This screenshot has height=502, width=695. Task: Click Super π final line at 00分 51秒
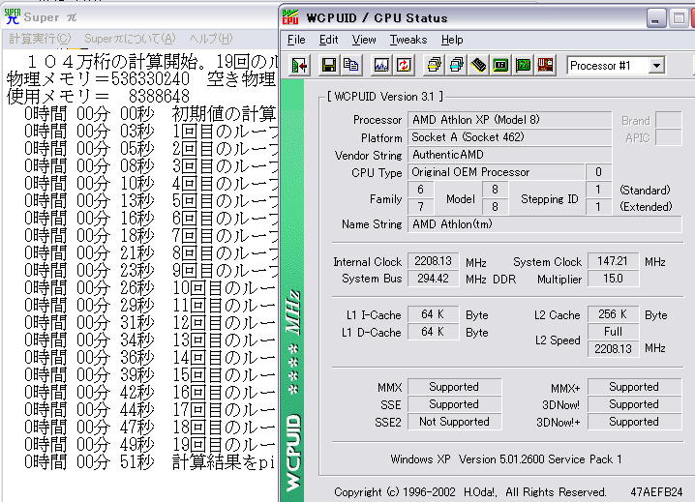point(151,462)
